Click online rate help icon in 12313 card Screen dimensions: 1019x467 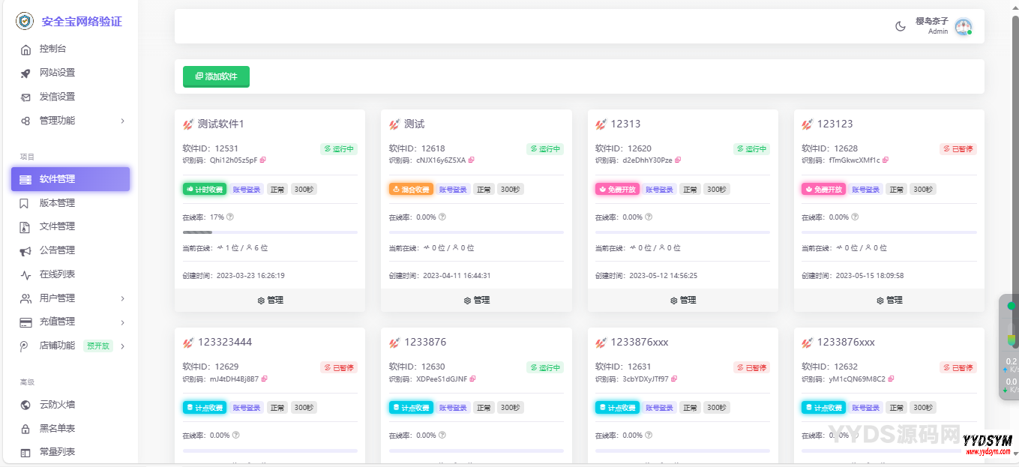(x=648, y=217)
